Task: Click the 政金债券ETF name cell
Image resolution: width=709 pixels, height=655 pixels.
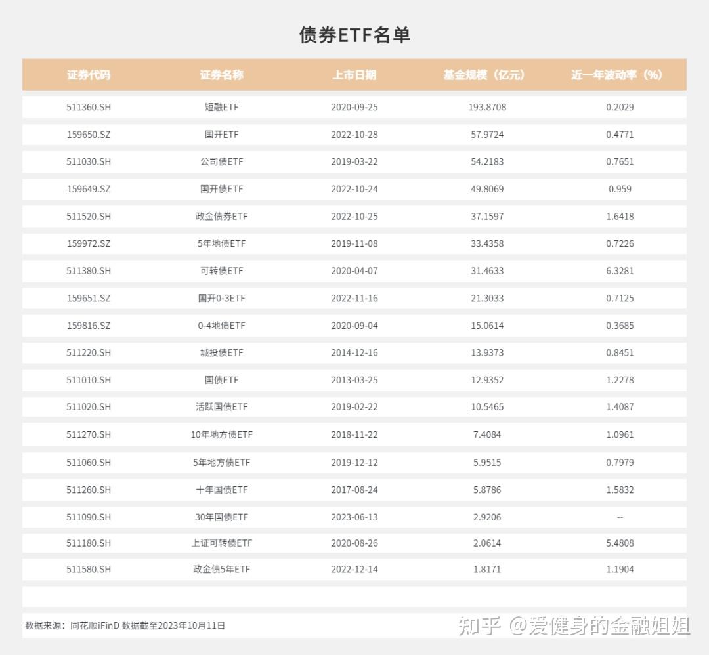Action: point(222,216)
